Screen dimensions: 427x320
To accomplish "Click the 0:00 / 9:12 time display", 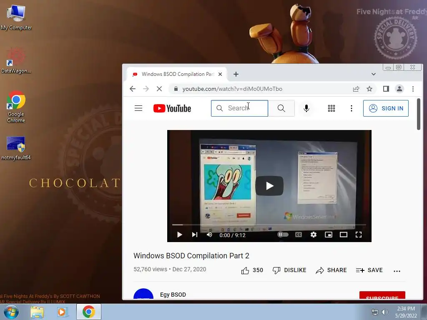I will (x=232, y=235).
